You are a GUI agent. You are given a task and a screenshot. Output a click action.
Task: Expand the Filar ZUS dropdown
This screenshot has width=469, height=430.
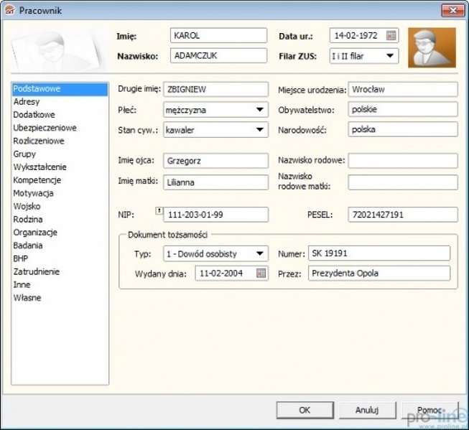(390, 55)
